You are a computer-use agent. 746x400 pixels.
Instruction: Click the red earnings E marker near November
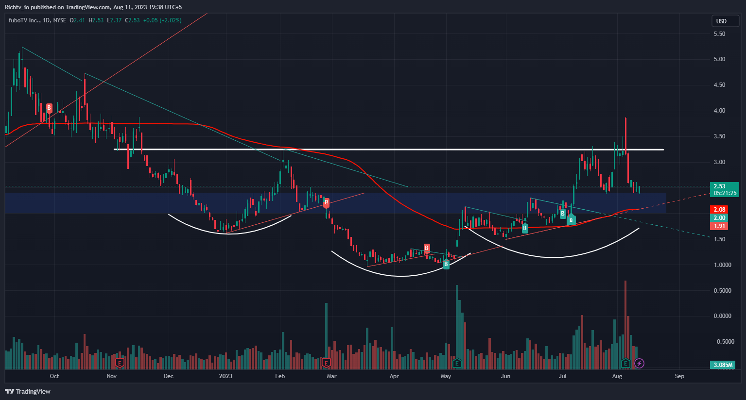coord(120,363)
